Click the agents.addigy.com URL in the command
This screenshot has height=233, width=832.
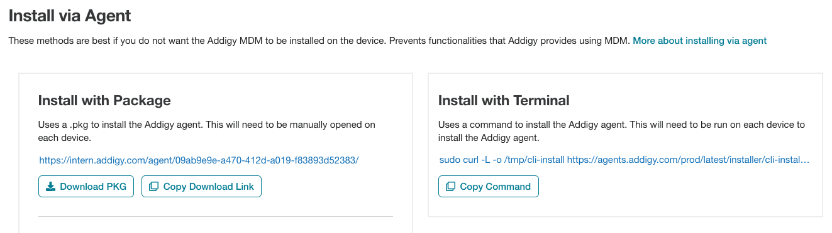[688, 160]
